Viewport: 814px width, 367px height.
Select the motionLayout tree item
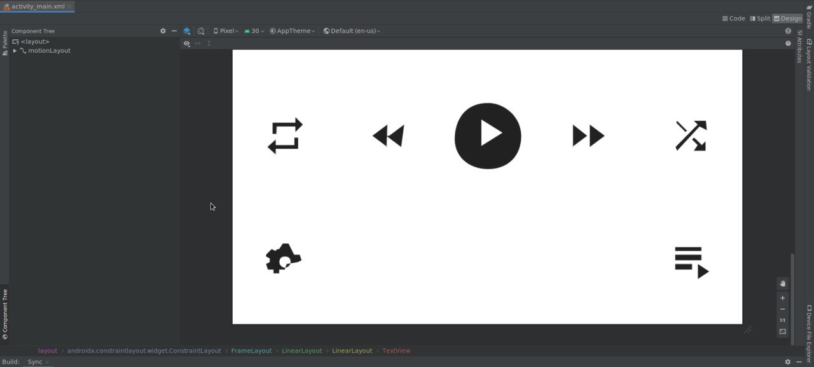coord(49,50)
